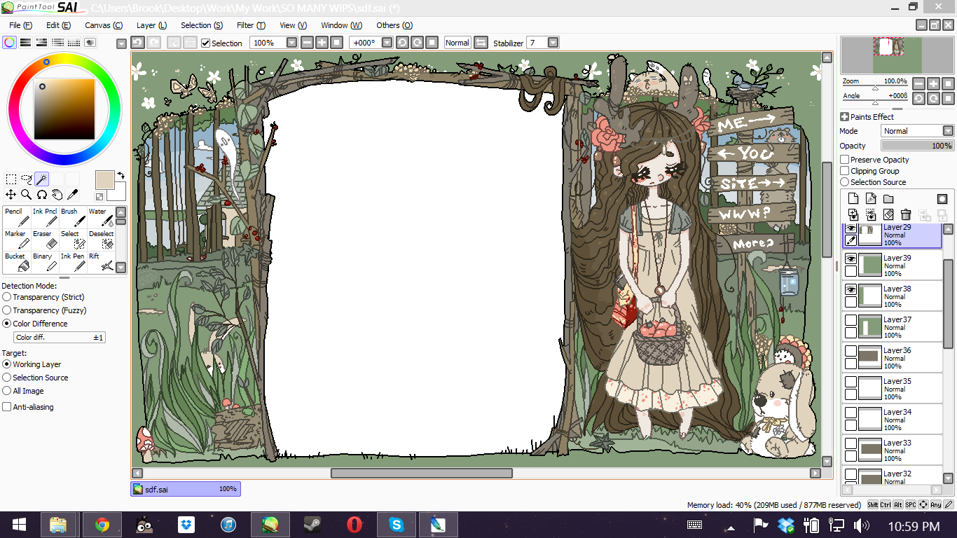Click the layer Opacity slider bar
This screenshot has width=957, height=538.
(x=917, y=146)
